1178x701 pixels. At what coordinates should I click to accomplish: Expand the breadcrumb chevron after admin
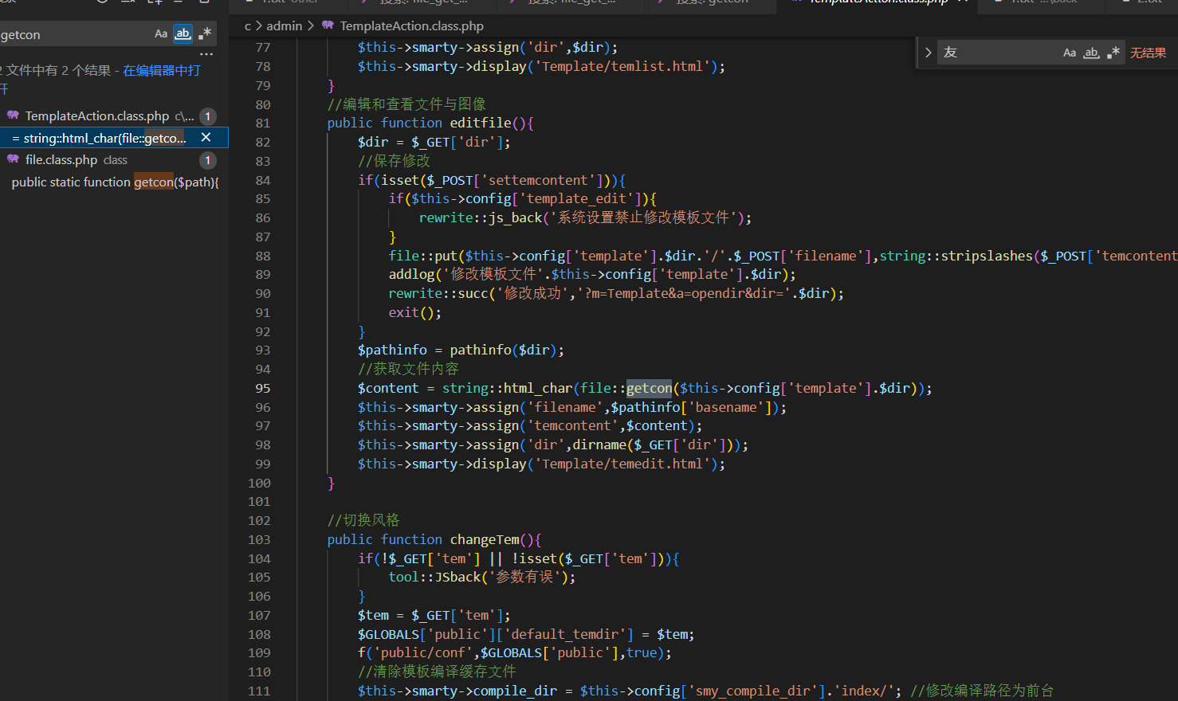[311, 26]
